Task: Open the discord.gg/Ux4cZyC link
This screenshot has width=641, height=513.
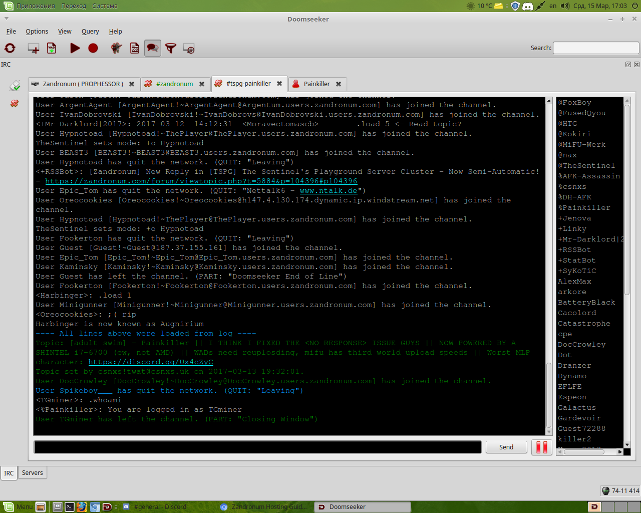Action: coord(151,362)
